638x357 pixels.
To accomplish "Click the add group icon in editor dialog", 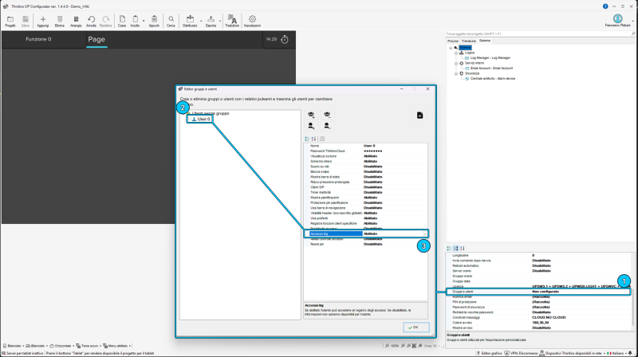I will tap(311, 115).
